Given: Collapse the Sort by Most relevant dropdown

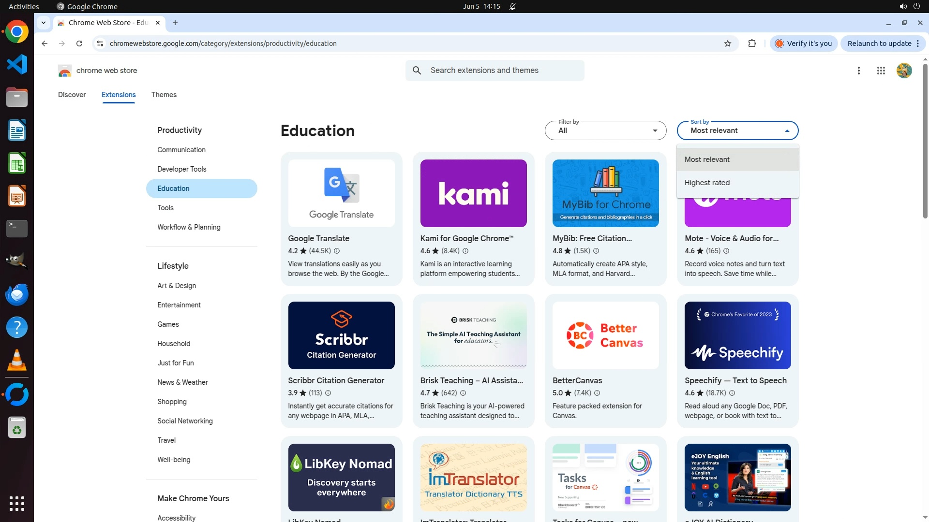Looking at the screenshot, I should coord(737,130).
